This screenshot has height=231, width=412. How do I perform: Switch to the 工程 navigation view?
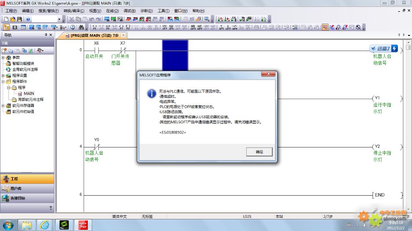(x=27, y=179)
